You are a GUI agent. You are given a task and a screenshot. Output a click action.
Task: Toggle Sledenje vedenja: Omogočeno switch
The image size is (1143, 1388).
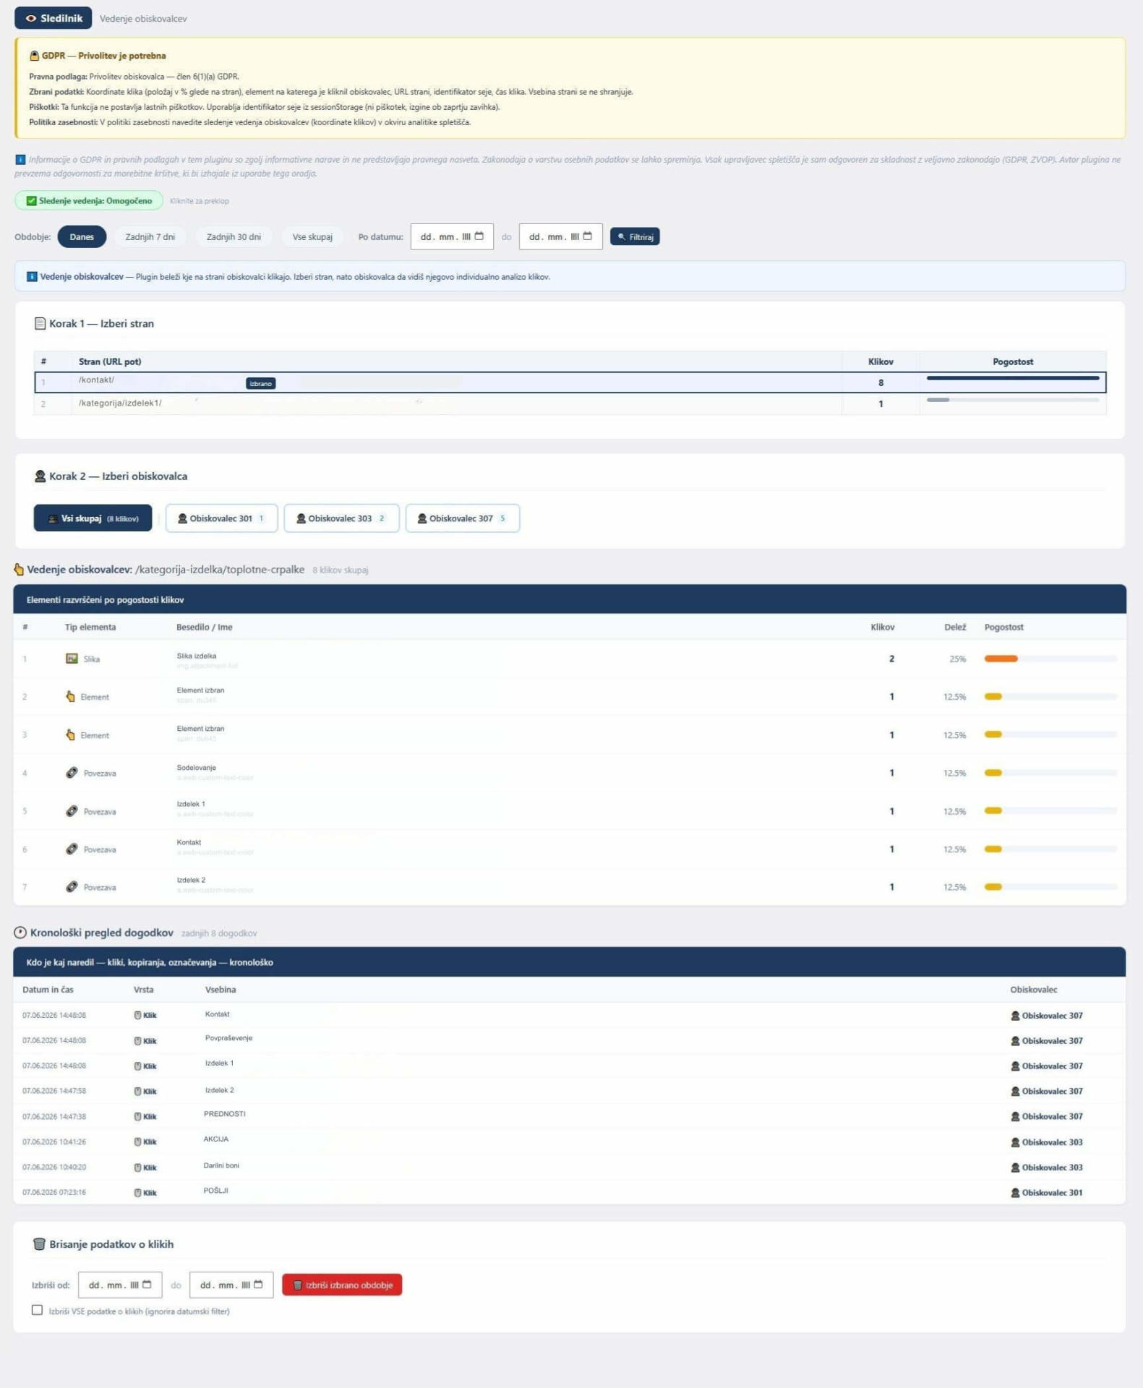point(89,201)
